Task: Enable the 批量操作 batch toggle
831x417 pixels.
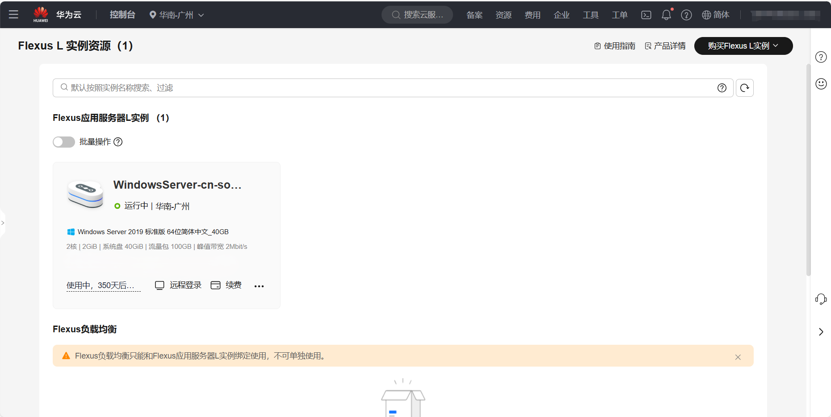Action: [x=64, y=142]
